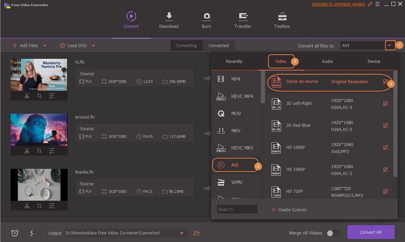The height and width of the screenshot is (242, 405).
Task: Click the format list vertical scrollbar
Action: pyautogui.click(x=263, y=87)
